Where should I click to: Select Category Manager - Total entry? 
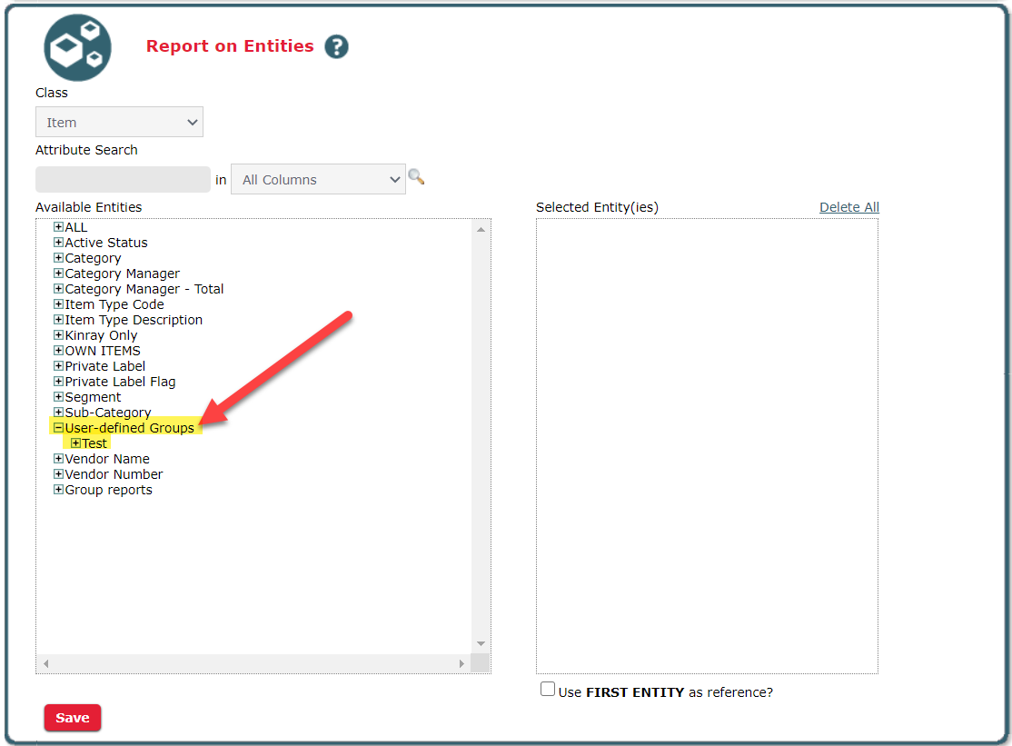pyautogui.click(x=144, y=289)
